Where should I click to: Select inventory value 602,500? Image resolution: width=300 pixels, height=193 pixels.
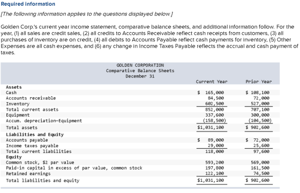tap(214, 104)
